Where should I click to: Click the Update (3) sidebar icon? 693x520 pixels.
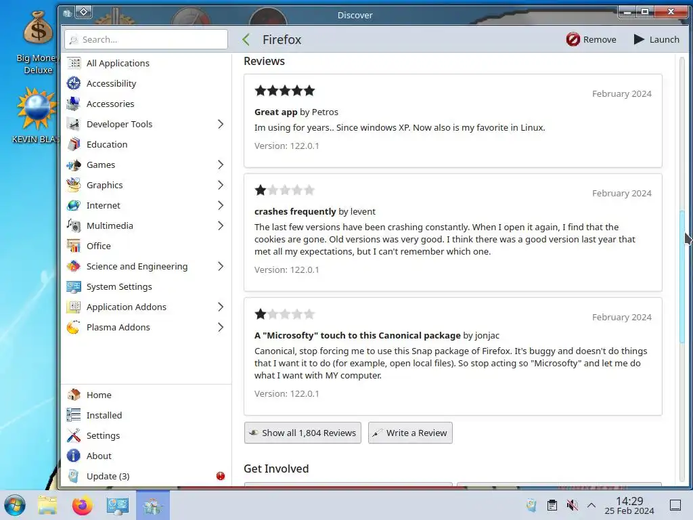point(74,476)
